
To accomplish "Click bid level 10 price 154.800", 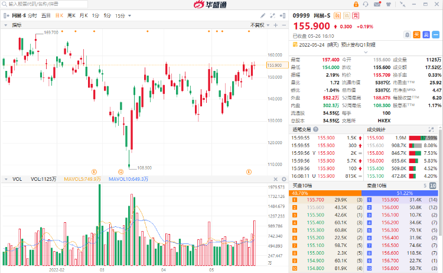I will click(315, 268).
